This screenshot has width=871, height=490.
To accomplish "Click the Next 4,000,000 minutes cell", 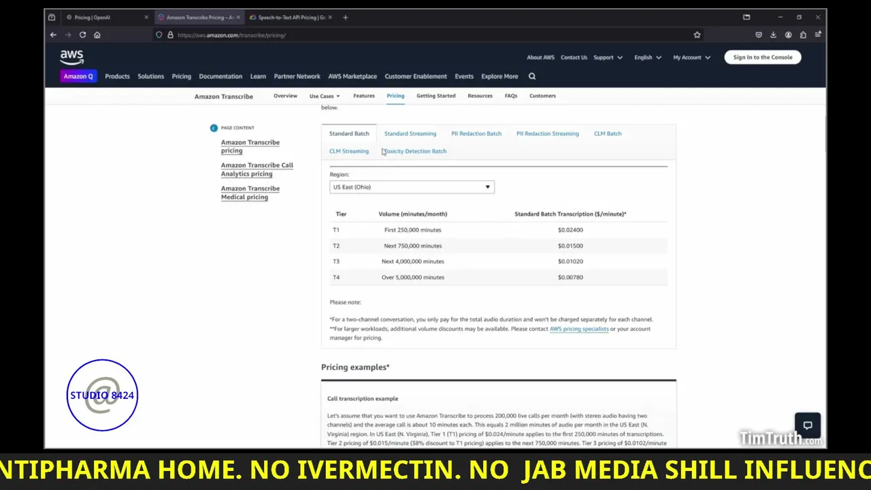I will pyautogui.click(x=412, y=261).
